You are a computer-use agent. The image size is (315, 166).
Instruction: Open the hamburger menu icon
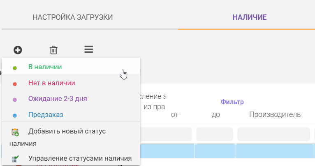[89, 49]
